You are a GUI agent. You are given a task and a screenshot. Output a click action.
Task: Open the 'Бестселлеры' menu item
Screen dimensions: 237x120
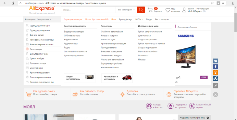point(162,20)
